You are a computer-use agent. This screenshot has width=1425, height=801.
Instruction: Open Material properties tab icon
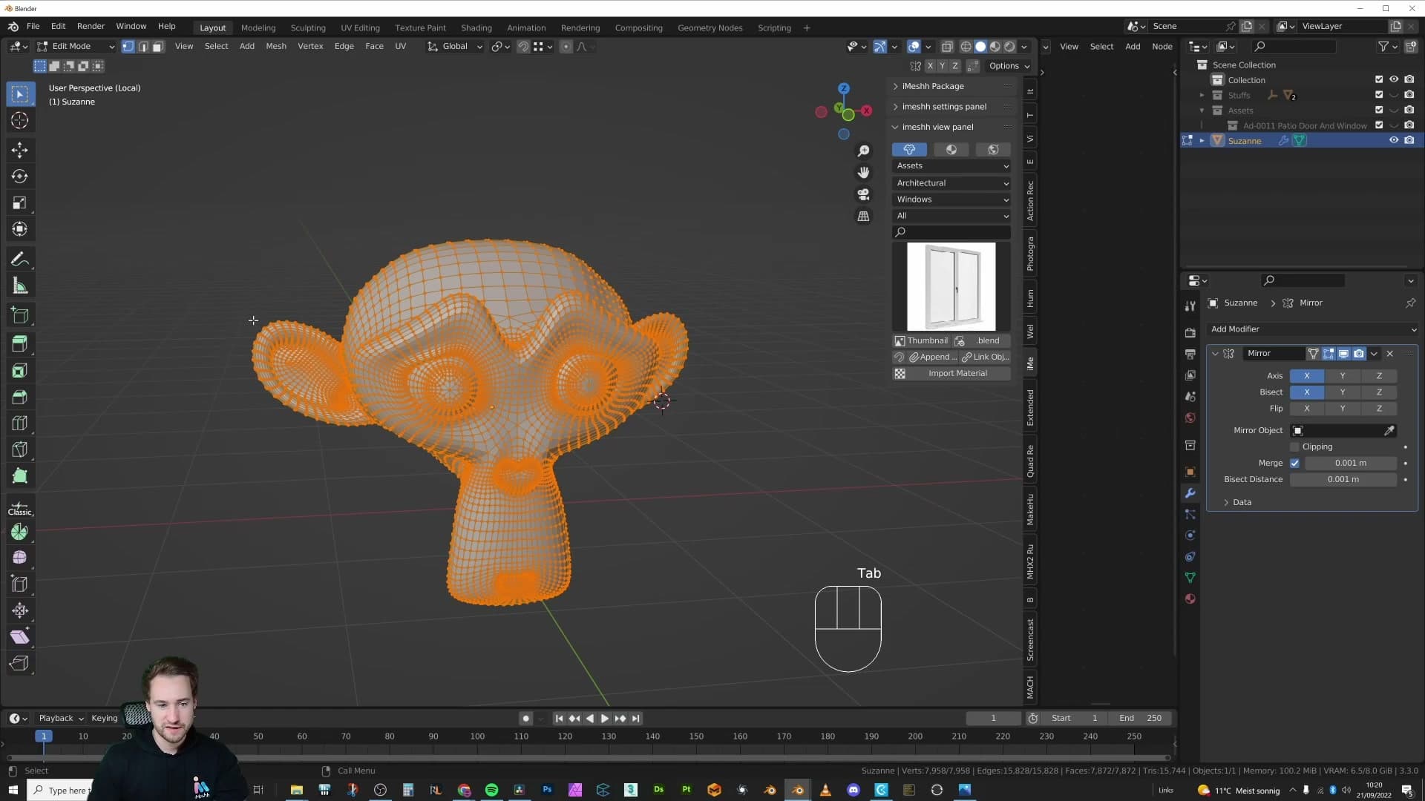tap(1190, 599)
